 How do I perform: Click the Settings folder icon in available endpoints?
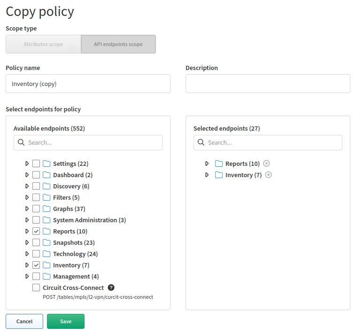(x=46, y=164)
